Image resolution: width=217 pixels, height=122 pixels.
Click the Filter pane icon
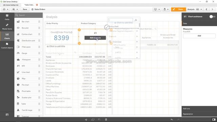click(18, 47)
